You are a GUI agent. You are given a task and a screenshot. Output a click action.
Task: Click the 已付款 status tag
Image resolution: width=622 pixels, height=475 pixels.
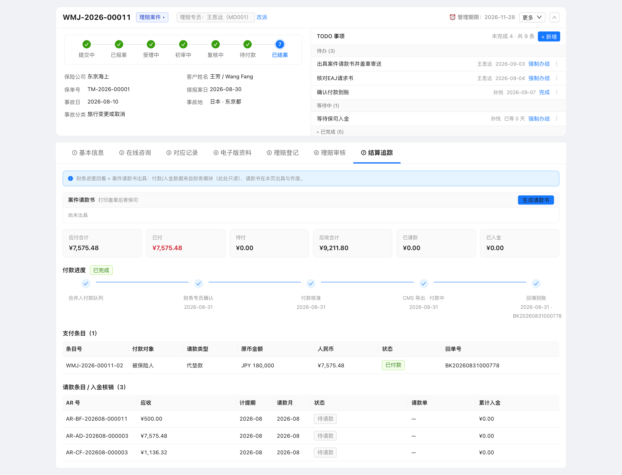pyautogui.click(x=393, y=365)
